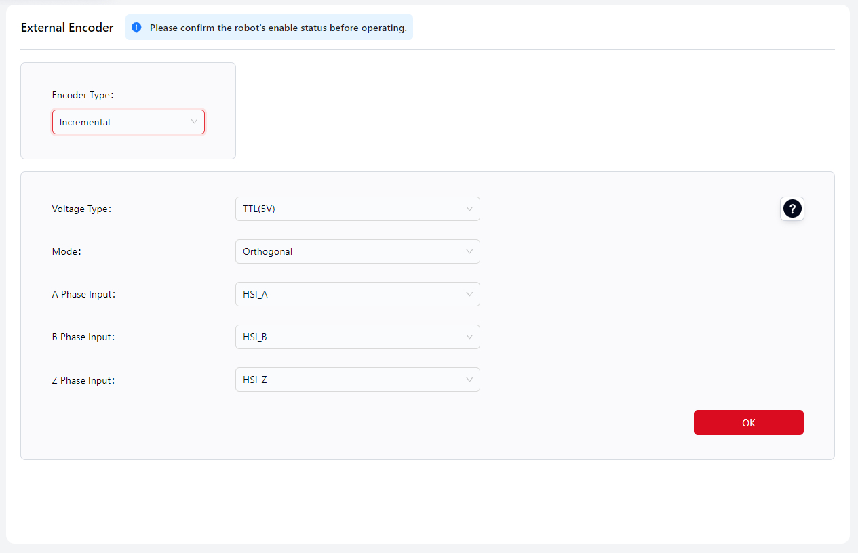The width and height of the screenshot is (858, 553).
Task: Click the blue info icon in the notice
Action: coord(136,28)
